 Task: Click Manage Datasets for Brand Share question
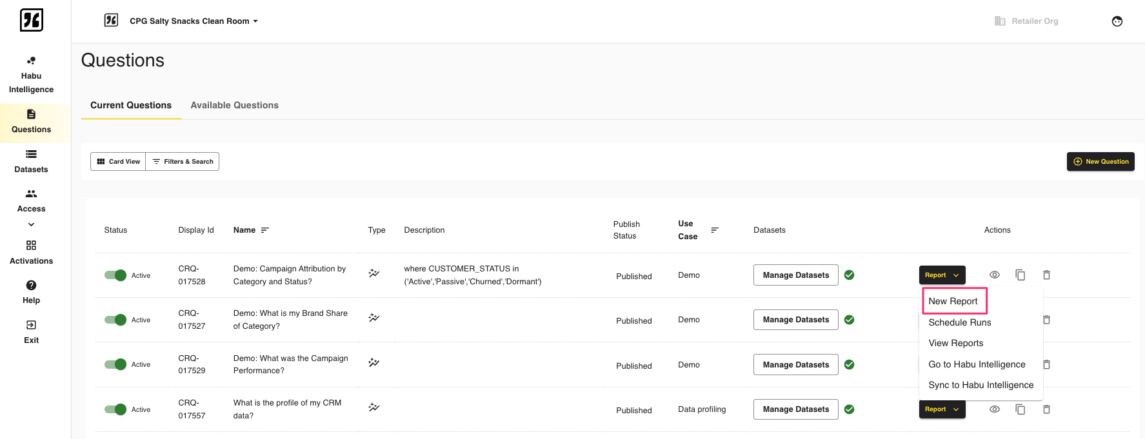coord(795,320)
